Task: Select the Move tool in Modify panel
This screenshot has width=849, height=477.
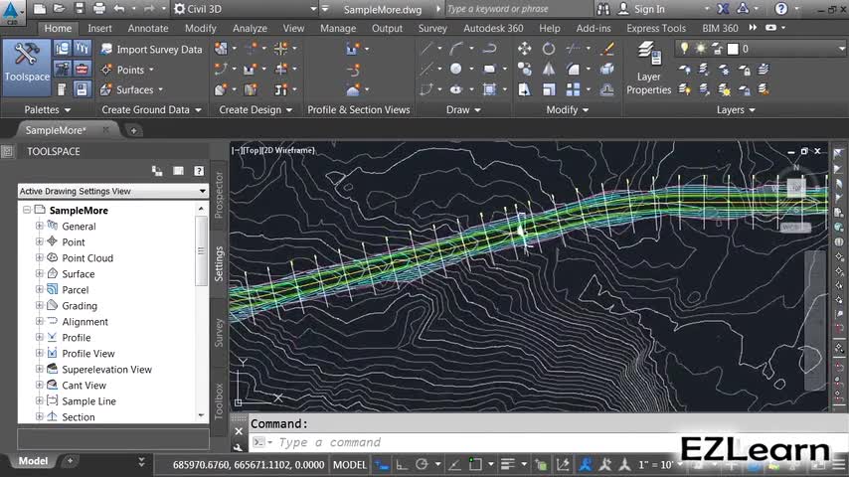Action: (525, 49)
